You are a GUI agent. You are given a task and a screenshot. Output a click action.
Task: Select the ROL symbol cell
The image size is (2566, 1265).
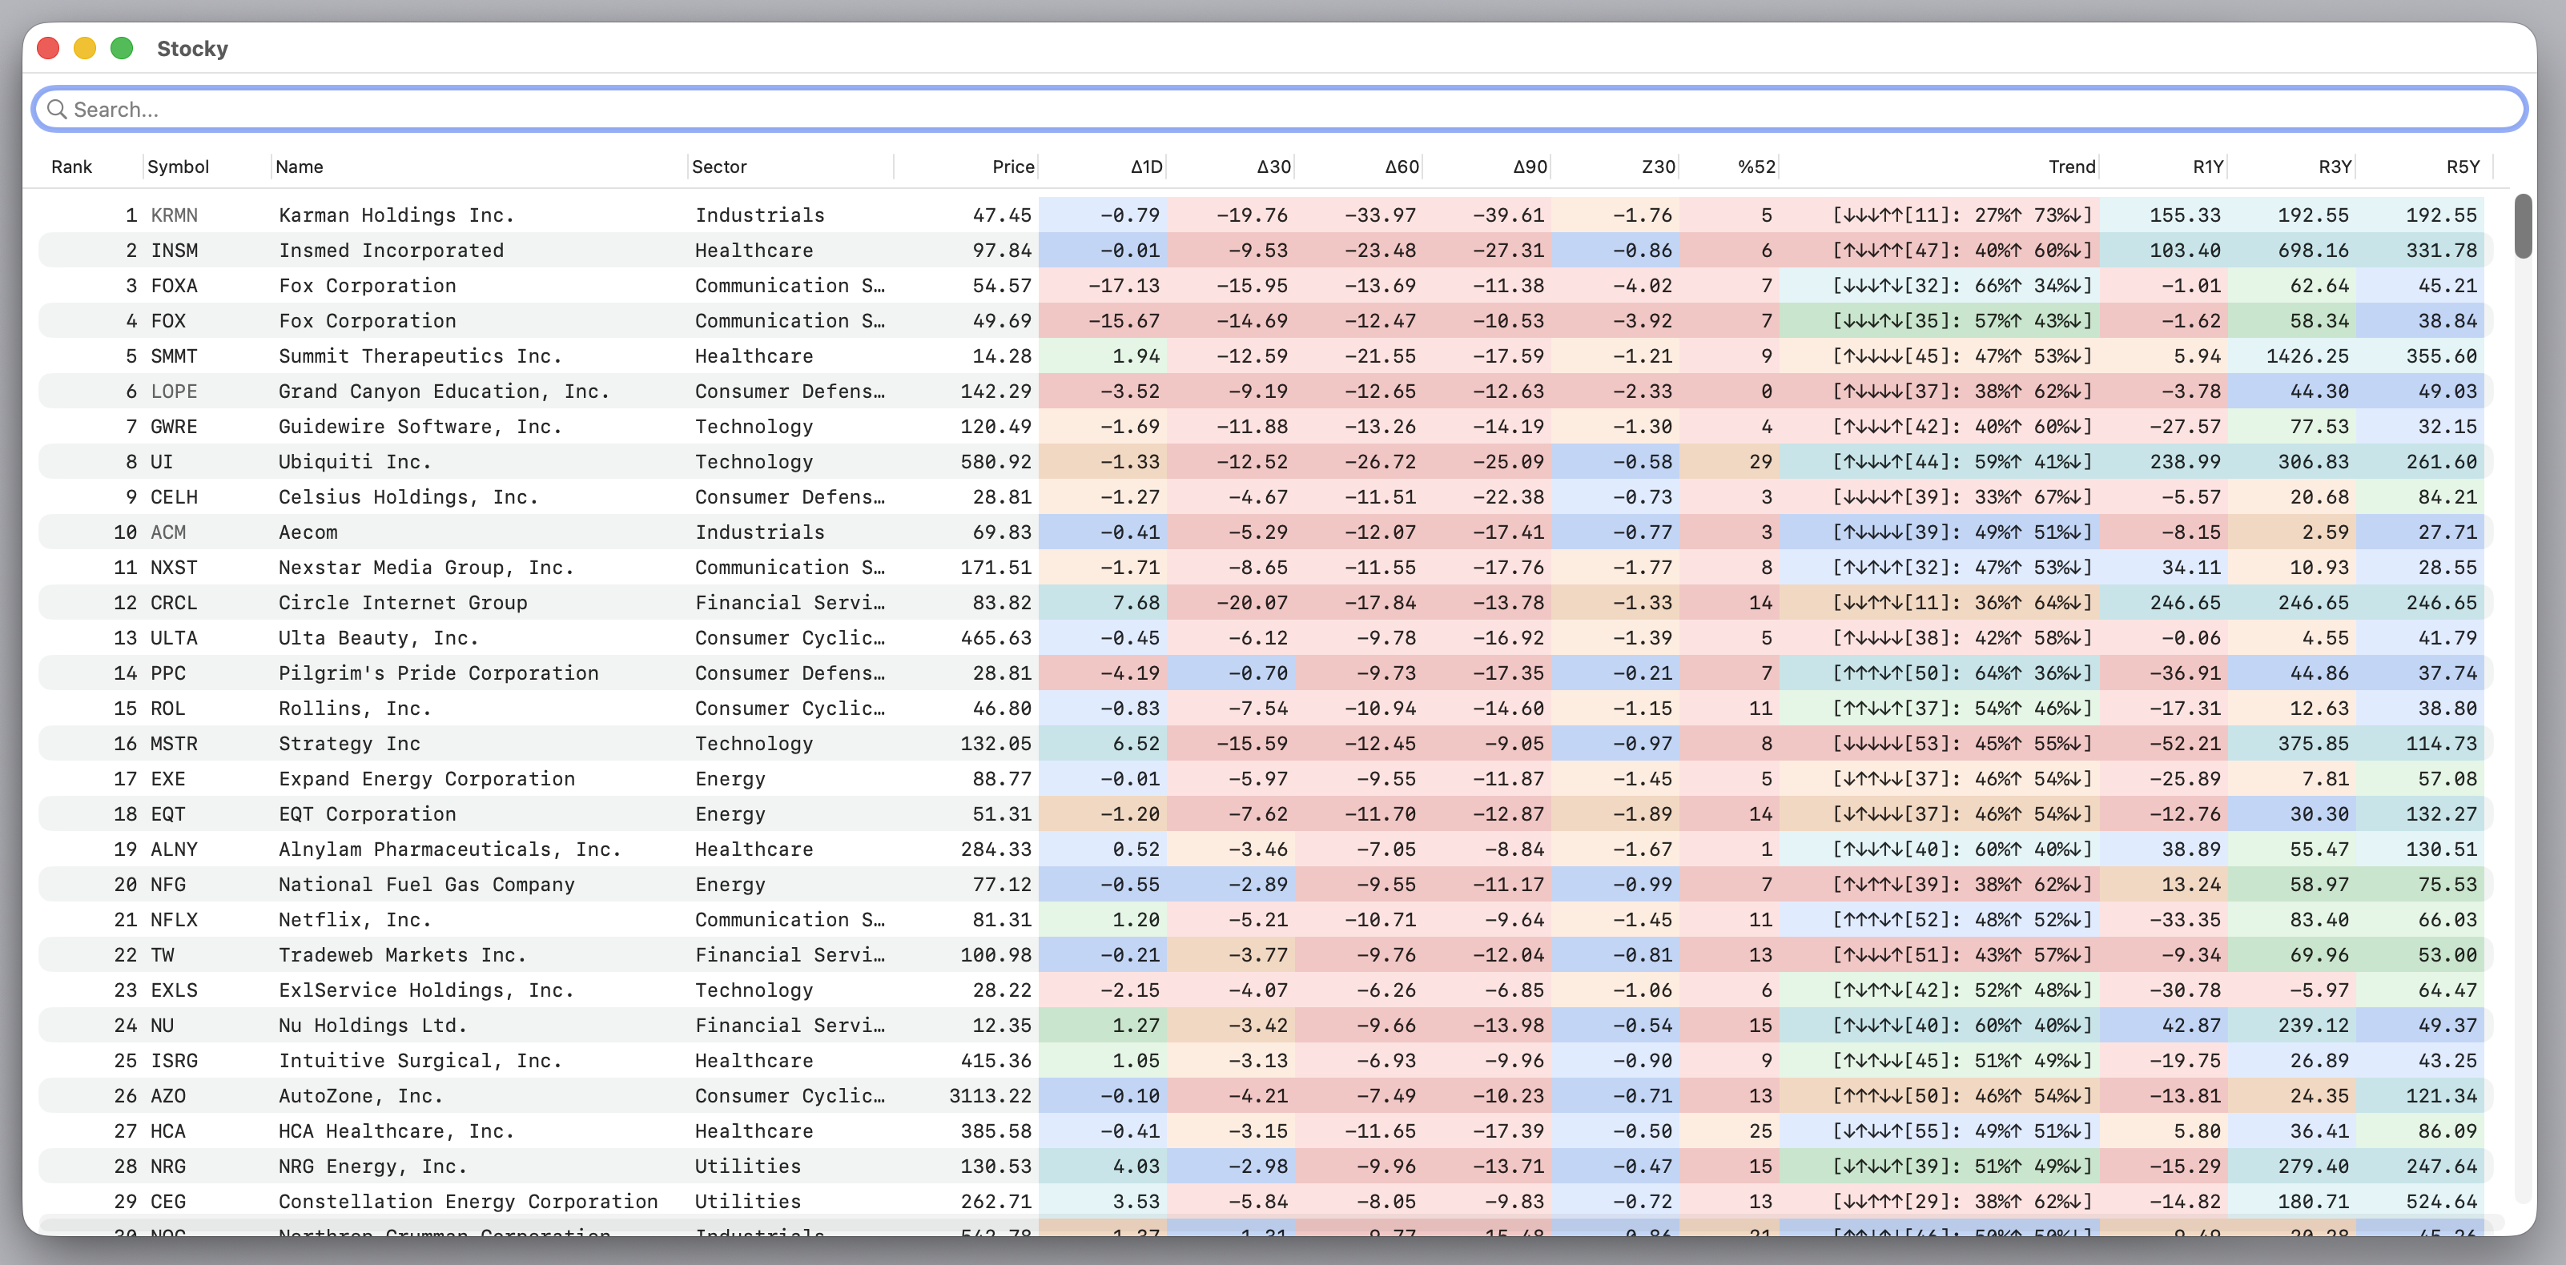[168, 709]
